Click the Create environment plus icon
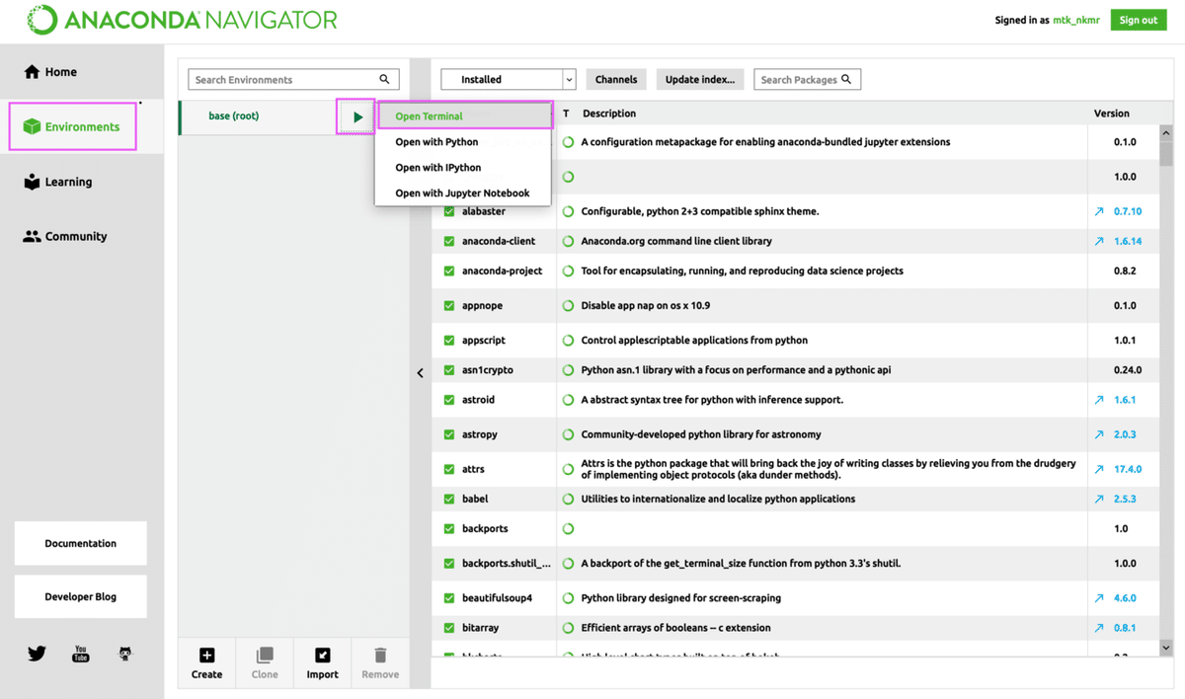The height and width of the screenshot is (699, 1185). 206,656
